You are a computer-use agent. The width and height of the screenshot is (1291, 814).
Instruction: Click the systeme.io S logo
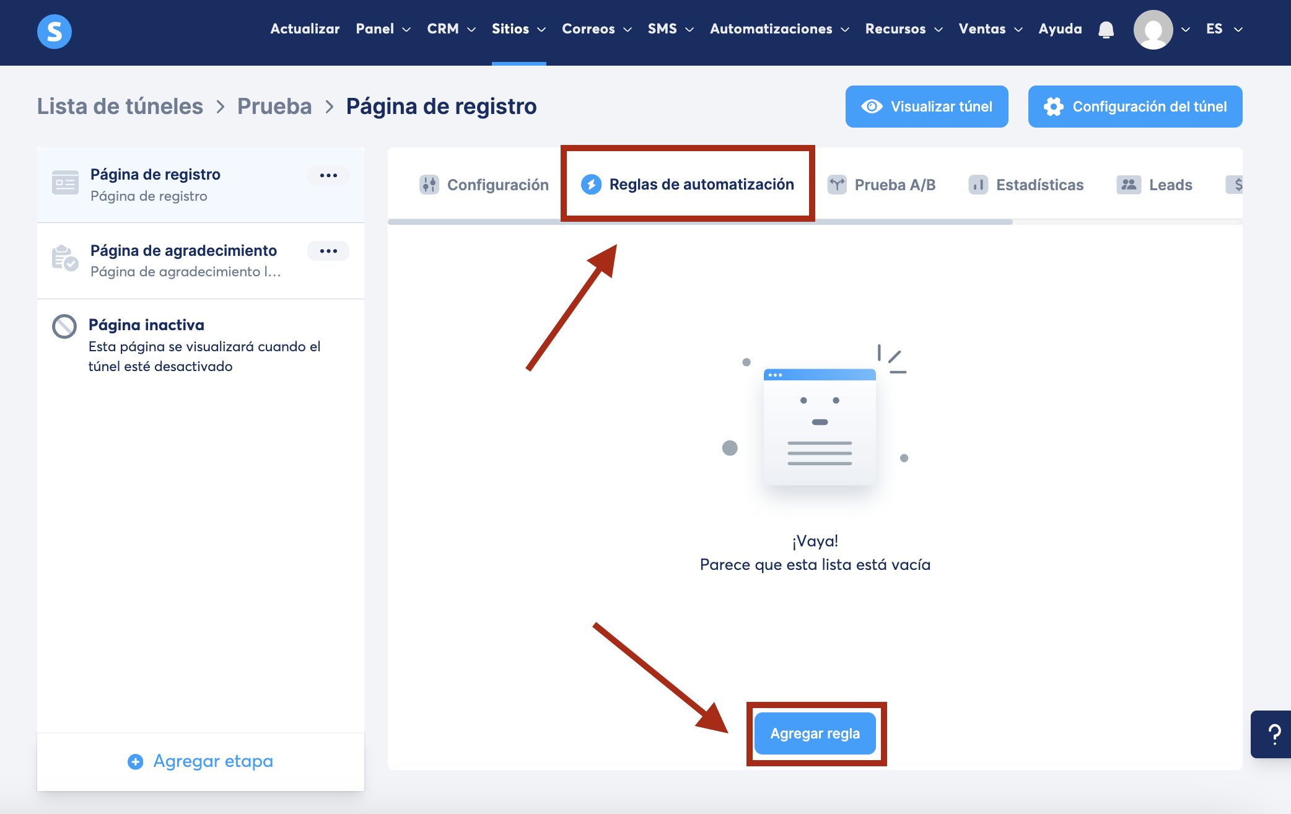(55, 31)
